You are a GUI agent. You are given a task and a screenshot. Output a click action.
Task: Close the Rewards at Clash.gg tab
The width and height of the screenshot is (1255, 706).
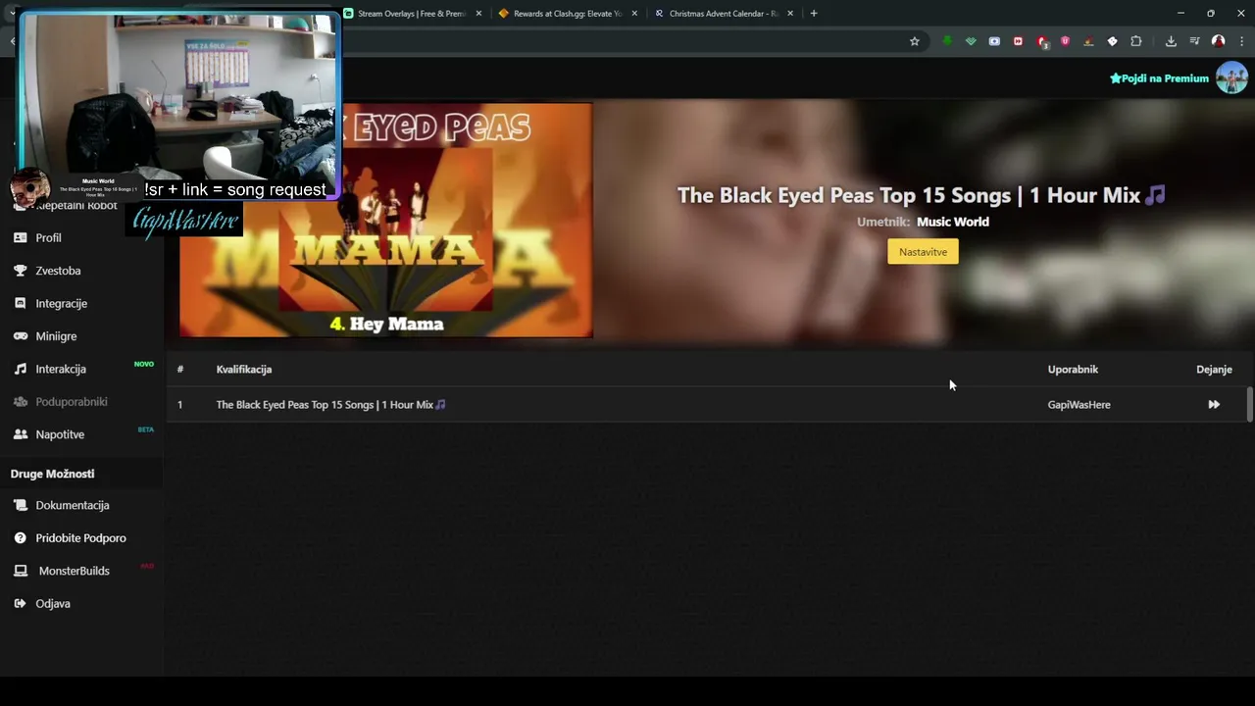635,14
